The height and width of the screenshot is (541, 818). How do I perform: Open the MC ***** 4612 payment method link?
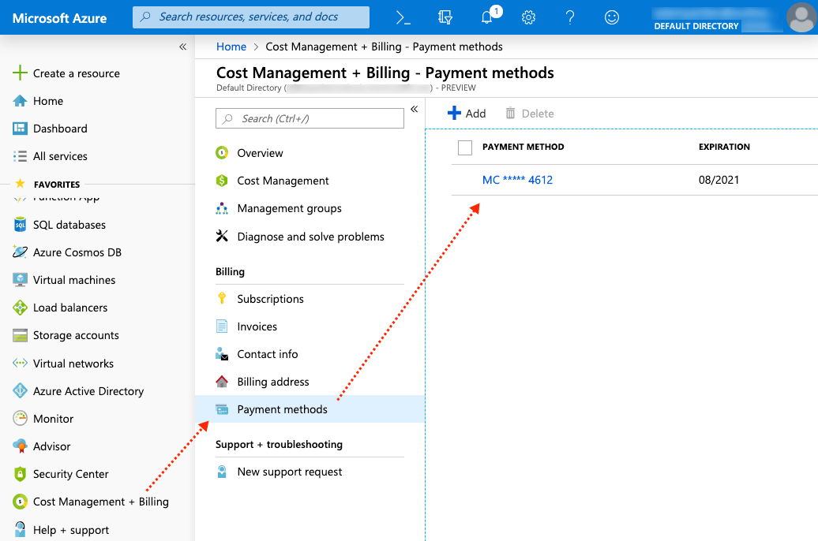coord(517,180)
